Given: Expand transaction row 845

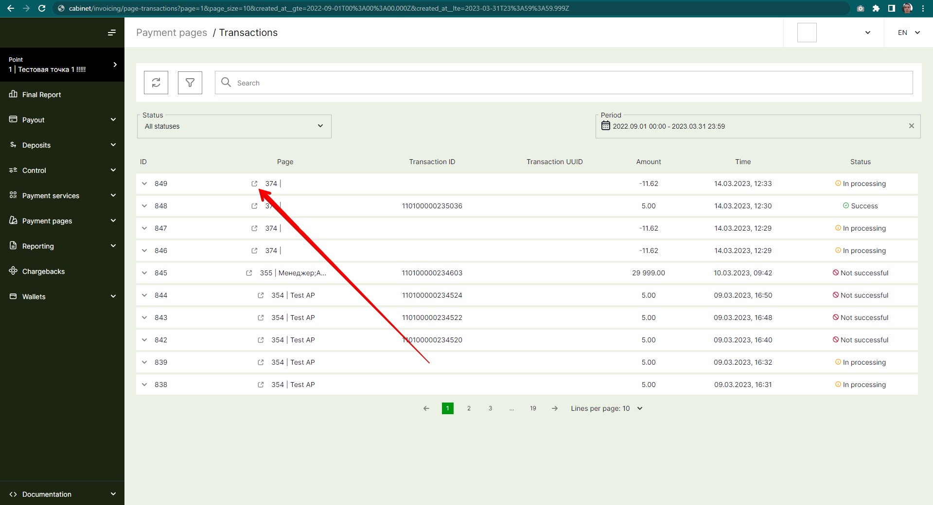Looking at the screenshot, I should (144, 273).
